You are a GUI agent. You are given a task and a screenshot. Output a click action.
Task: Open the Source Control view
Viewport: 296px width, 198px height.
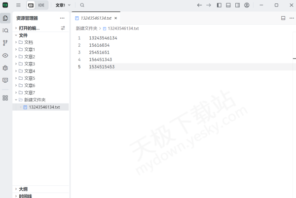tap(5, 43)
